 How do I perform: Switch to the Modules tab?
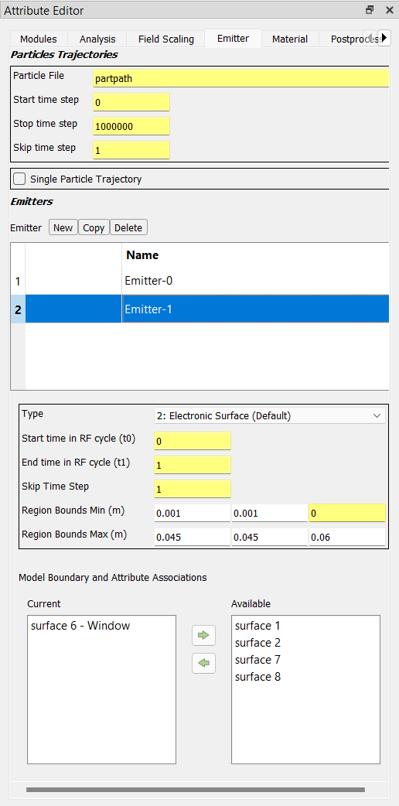(x=38, y=39)
